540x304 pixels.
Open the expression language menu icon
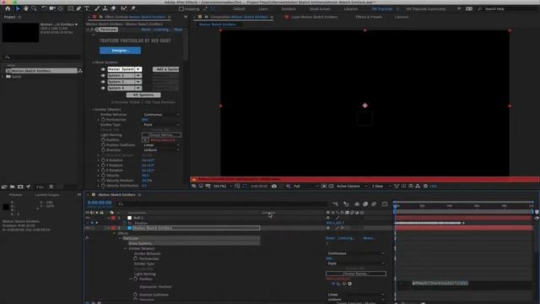(350, 284)
